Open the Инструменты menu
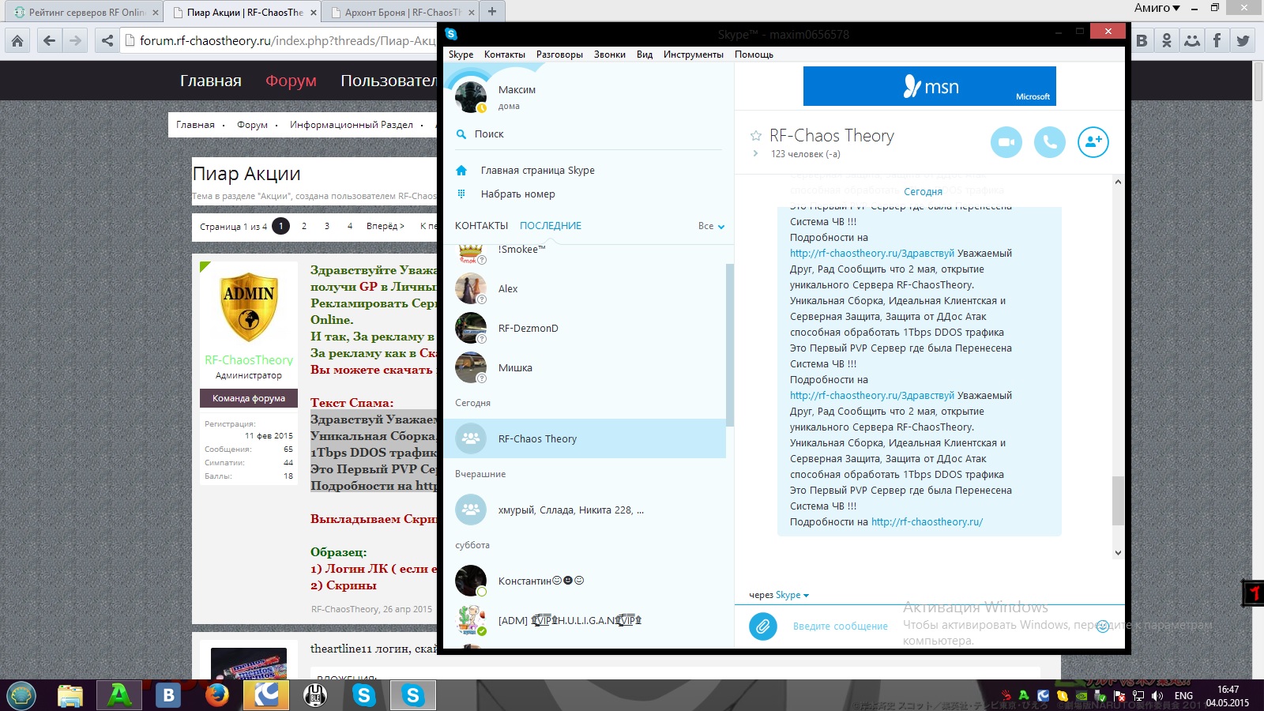 (694, 55)
